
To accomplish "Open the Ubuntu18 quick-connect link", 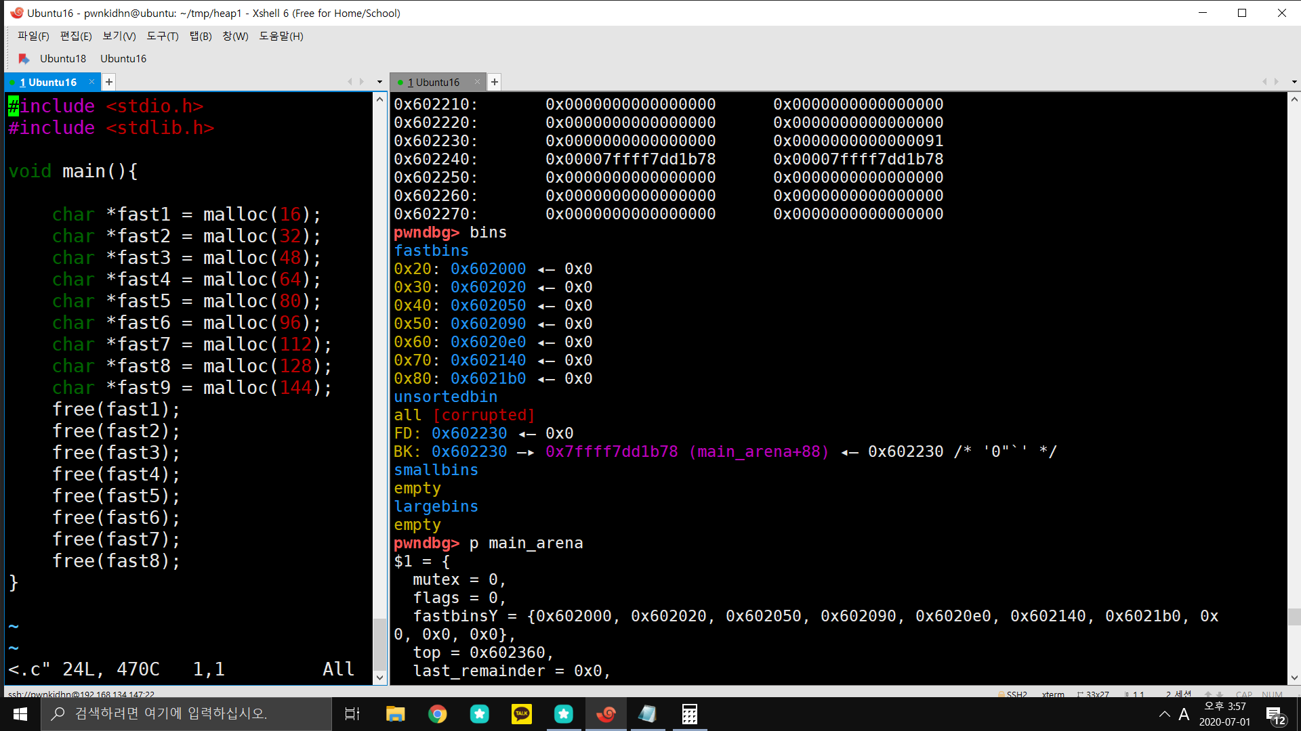I will [63, 58].
